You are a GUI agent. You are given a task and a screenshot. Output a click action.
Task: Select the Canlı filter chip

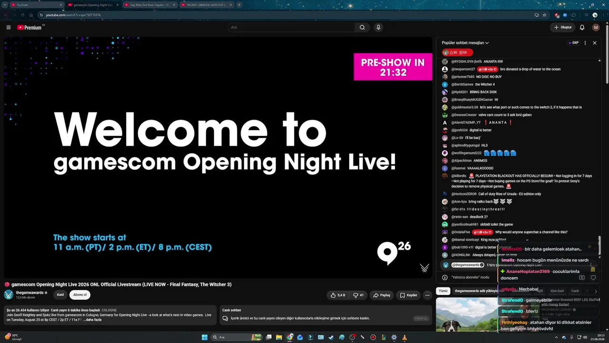point(575,291)
